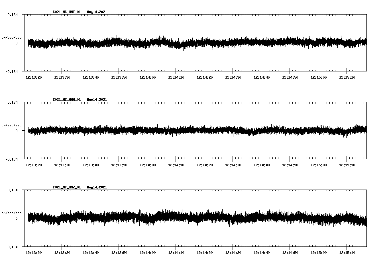
Task: Click the zero axis label on HNN plot
Action: (x=17, y=131)
